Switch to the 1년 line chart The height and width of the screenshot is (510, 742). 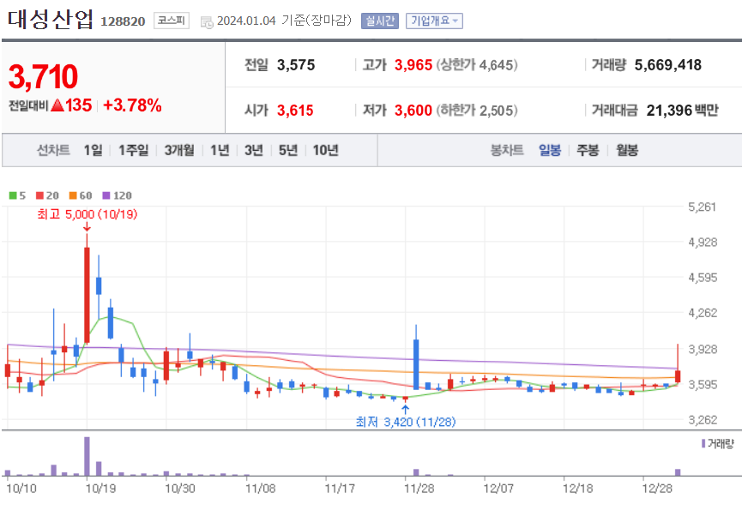220,150
